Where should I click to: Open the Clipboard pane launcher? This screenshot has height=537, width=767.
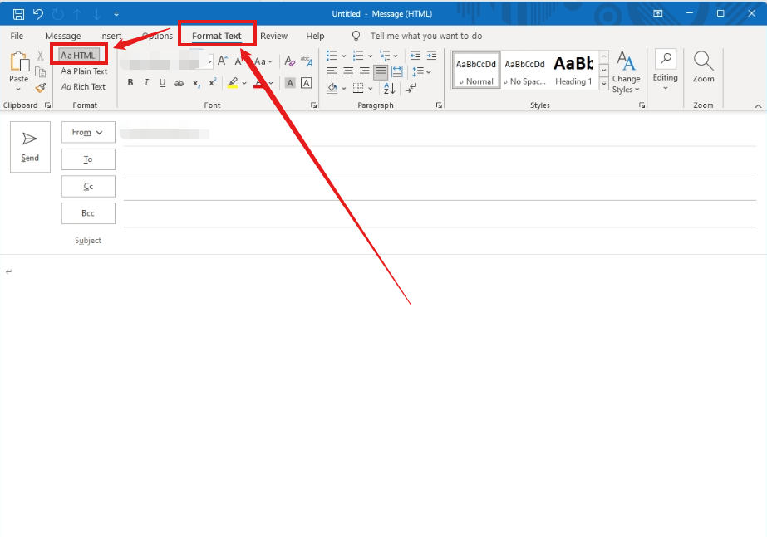tap(47, 105)
